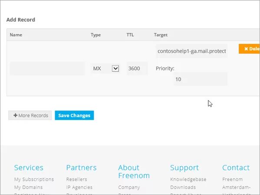
Task: Go to Downloads link under Support
Action: [183, 187]
